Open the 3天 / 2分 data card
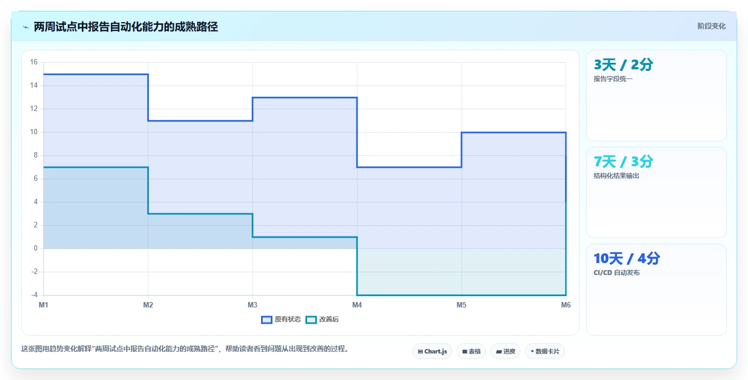 coord(656,95)
